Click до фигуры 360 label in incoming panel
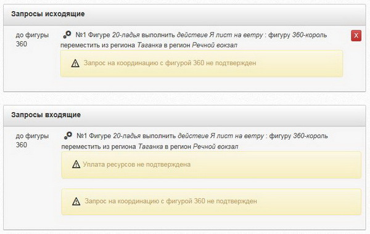Image resolution: width=370 pixels, height=234 pixels. pyautogui.click(x=32, y=140)
